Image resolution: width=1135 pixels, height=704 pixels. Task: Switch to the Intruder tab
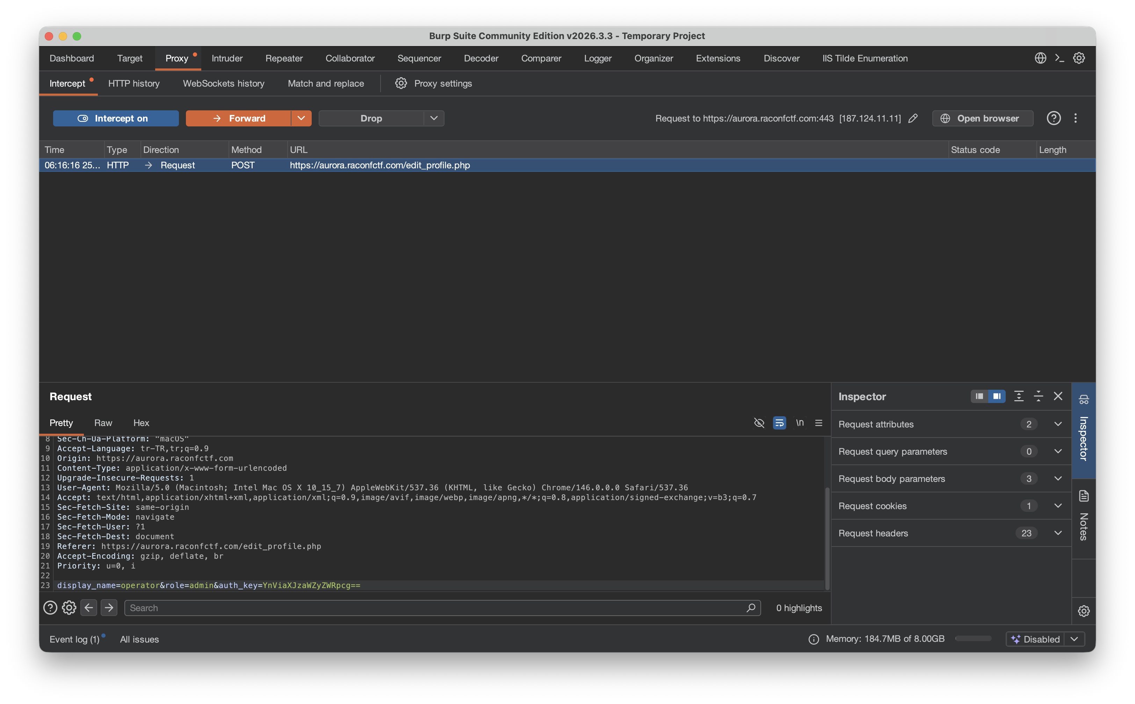click(x=227, y=58)
